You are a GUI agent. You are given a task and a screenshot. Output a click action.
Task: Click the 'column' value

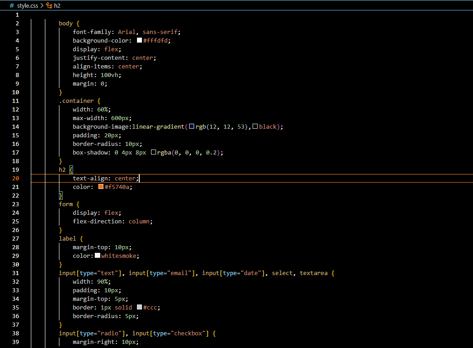(139, 222)
